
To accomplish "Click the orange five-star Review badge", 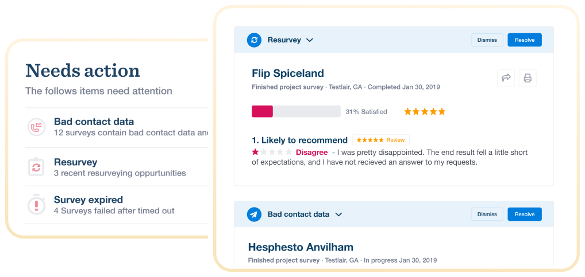I will coord(381,140).
